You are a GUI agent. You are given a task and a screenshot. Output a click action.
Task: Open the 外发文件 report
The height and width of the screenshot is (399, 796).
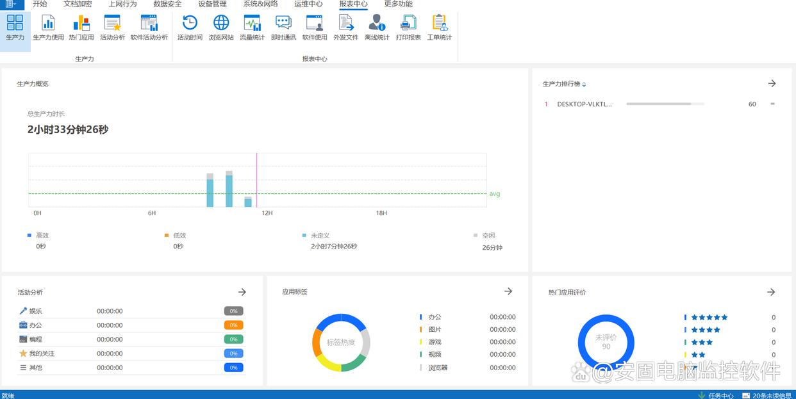coord(345,27)
